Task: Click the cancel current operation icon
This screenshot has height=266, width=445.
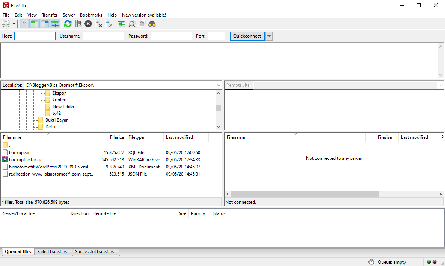Action: [x=88, y=24]
